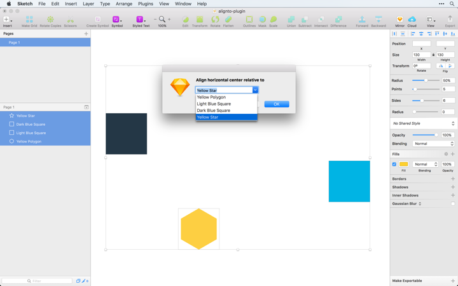Screen dimensions: 458x286
Task: Open the Layer menu
Action: pyautogui.click(x=88, y=4)
